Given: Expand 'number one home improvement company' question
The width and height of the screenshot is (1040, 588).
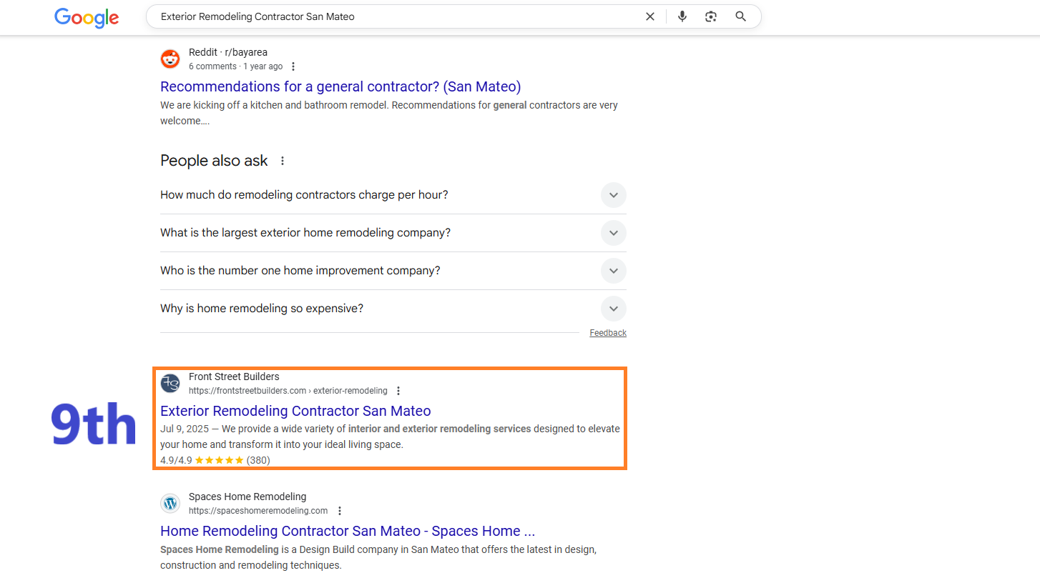Looking at the screenshot, I should tap(393, 271).
